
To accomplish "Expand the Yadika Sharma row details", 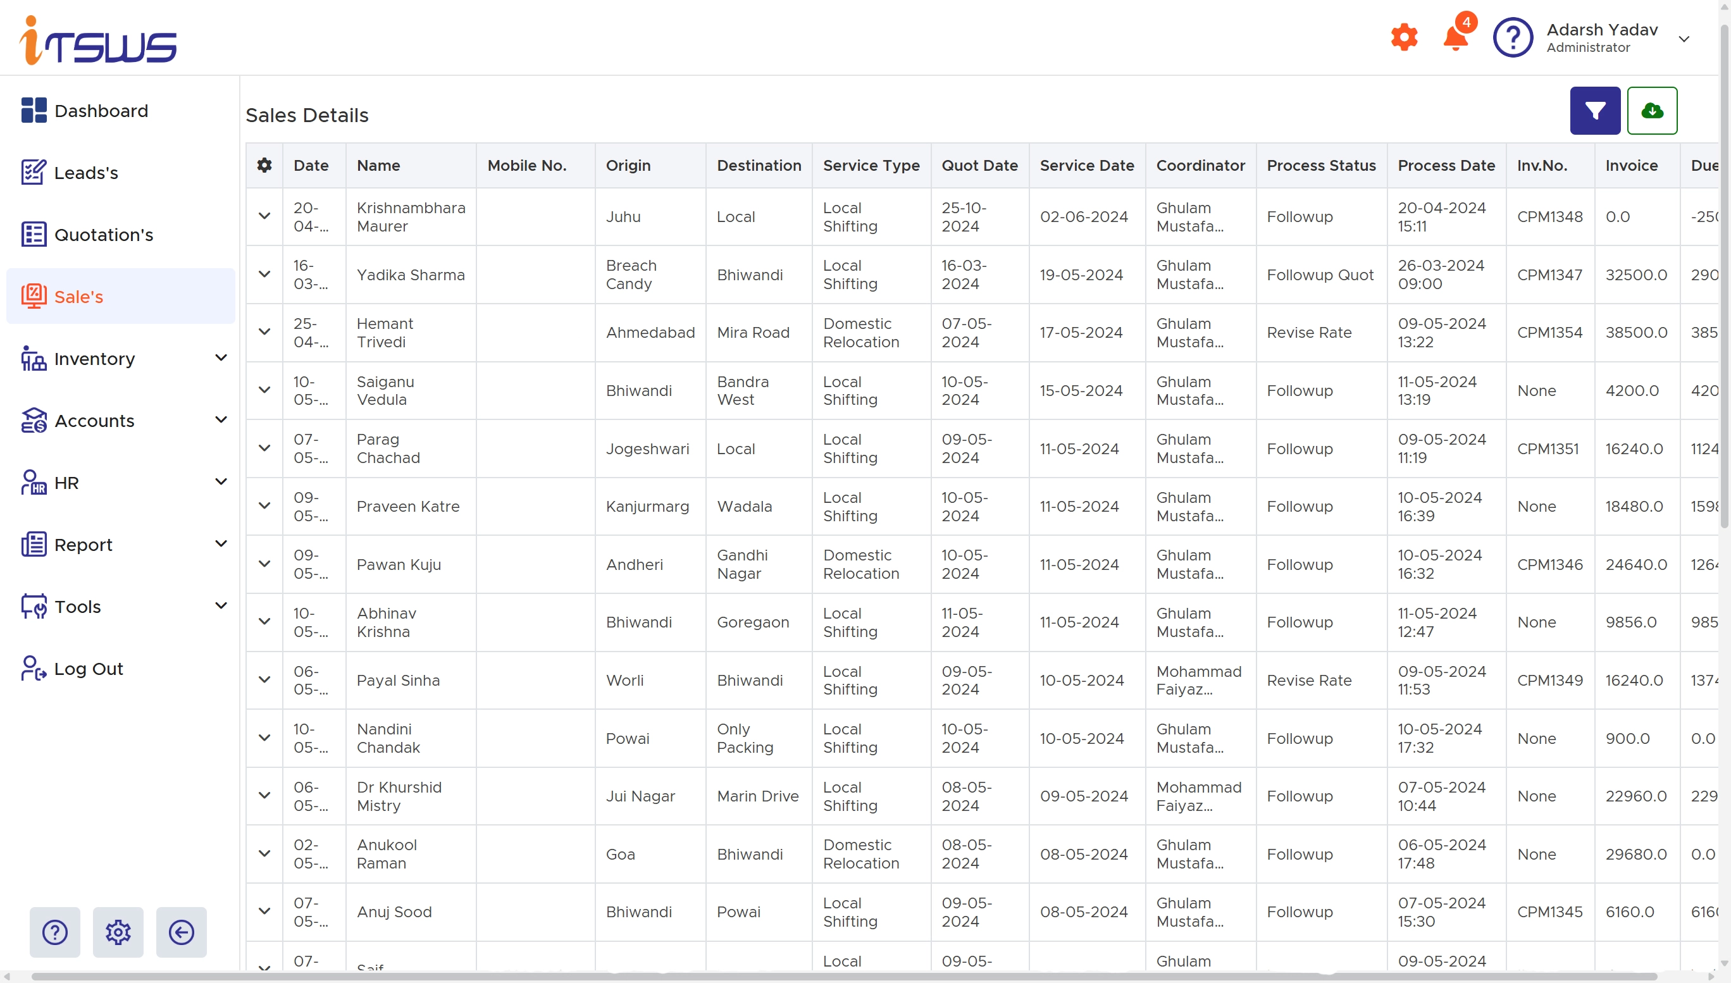I will pos(264,275).
